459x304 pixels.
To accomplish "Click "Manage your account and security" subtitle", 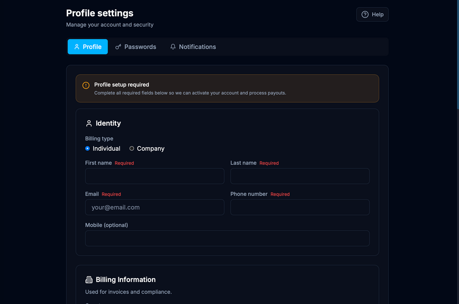I will [110, 25].
